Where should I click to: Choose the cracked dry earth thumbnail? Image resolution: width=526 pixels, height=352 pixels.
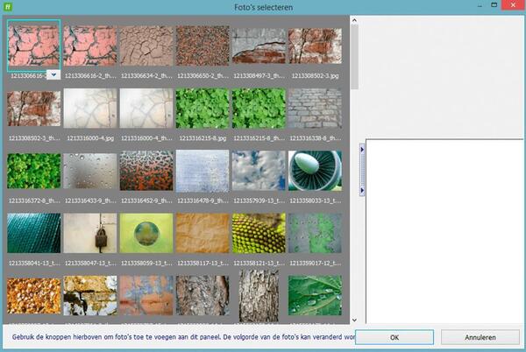pos(146,46)
